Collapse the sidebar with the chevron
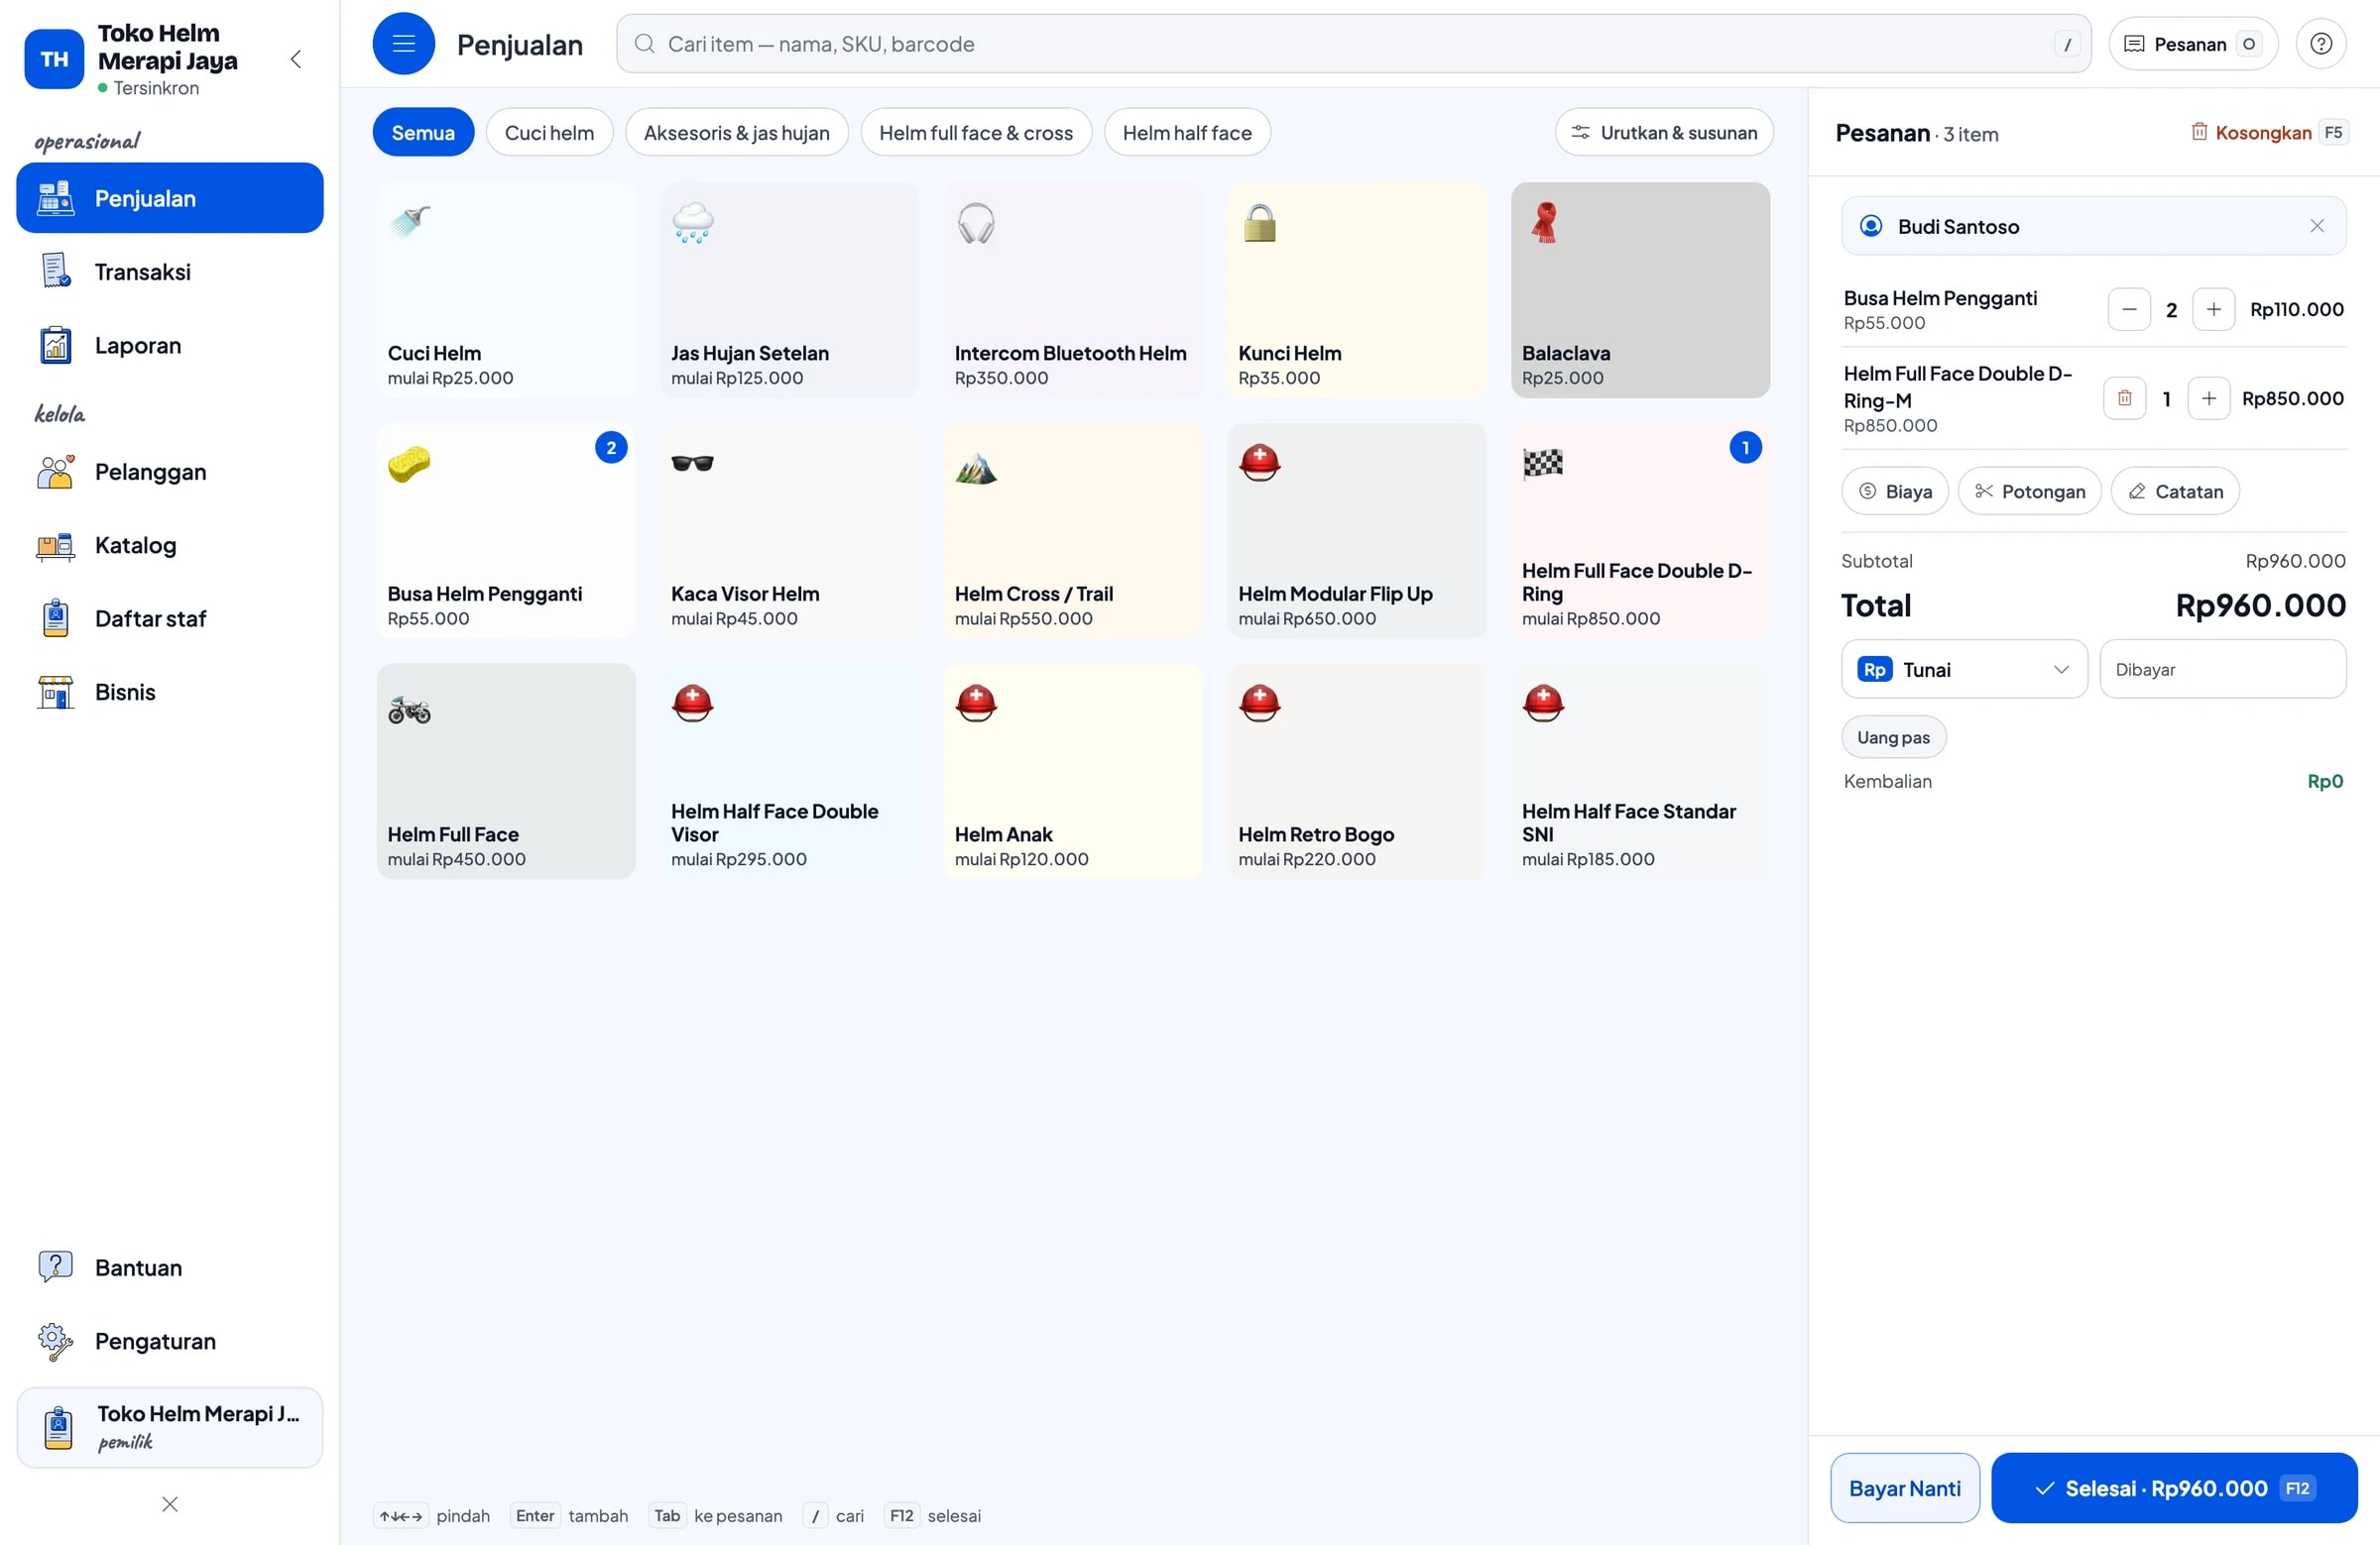The width and height of the screenshot is (2380, 1545). pyautogui.click(x=296, y=60)
